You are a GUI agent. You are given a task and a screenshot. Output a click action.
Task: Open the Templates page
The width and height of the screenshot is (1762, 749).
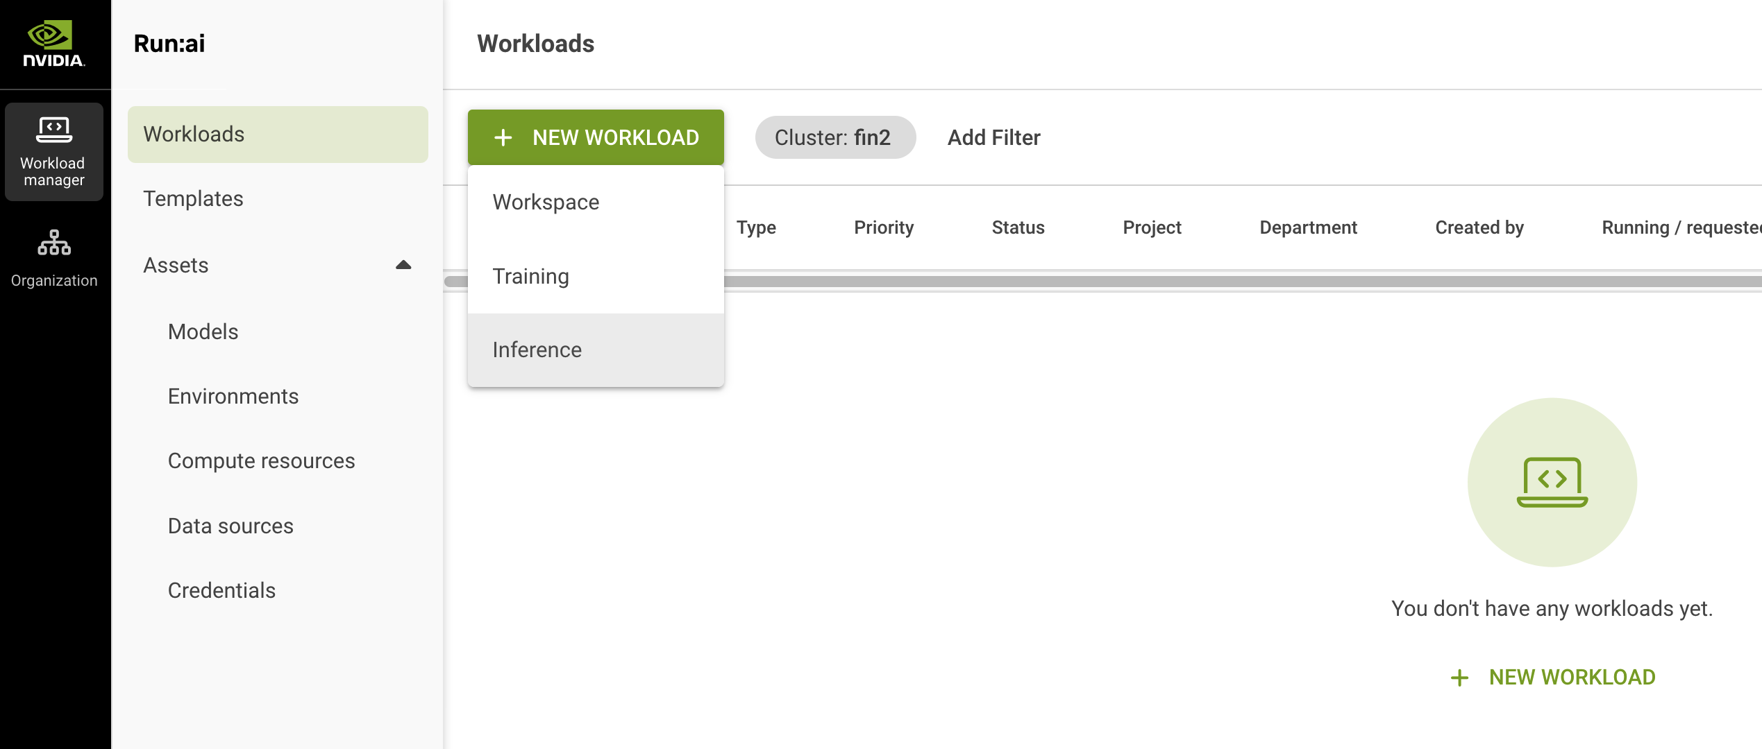[193, 199]
